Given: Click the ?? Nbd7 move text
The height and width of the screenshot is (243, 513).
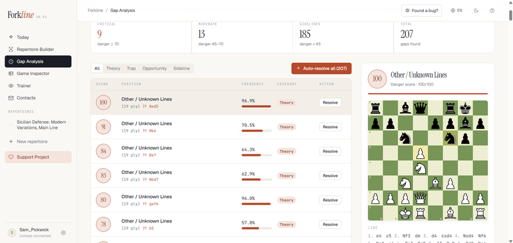Looking at the screenshot, I should click(x=151, y=180).
